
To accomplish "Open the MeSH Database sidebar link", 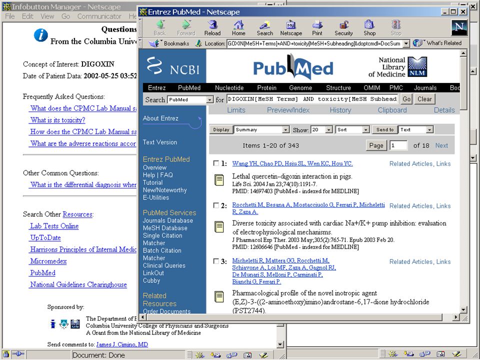I will coord(165,228).
